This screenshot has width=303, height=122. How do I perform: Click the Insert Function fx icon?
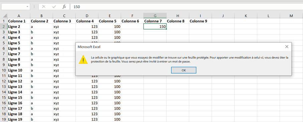point(64,7)
